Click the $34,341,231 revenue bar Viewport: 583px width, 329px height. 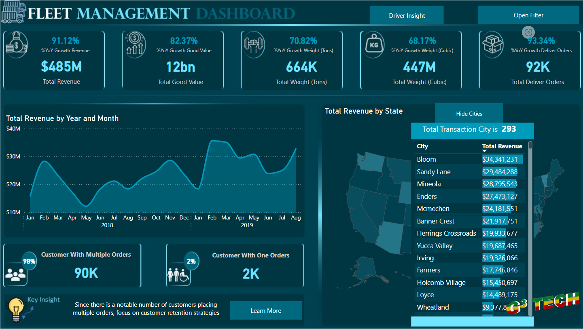pos(502,159)
